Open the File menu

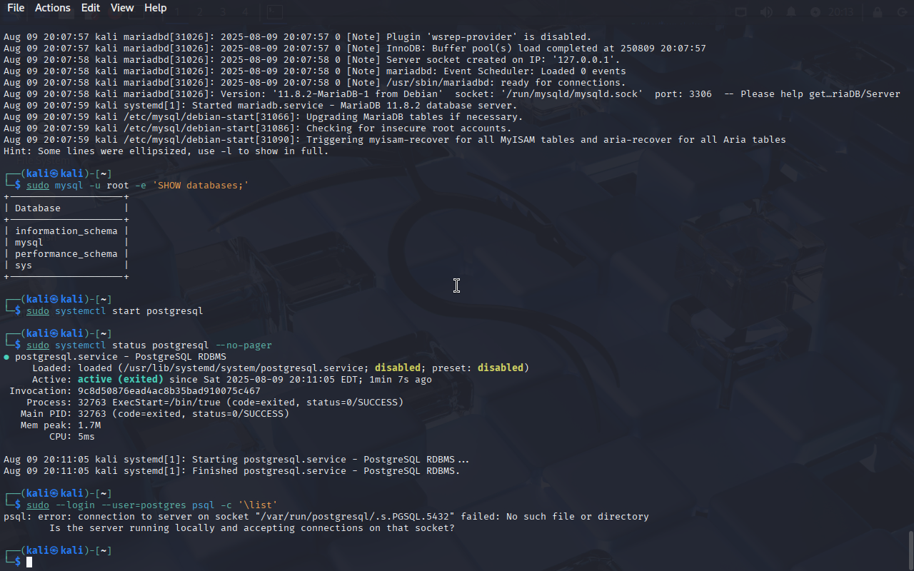click(15, 8)
